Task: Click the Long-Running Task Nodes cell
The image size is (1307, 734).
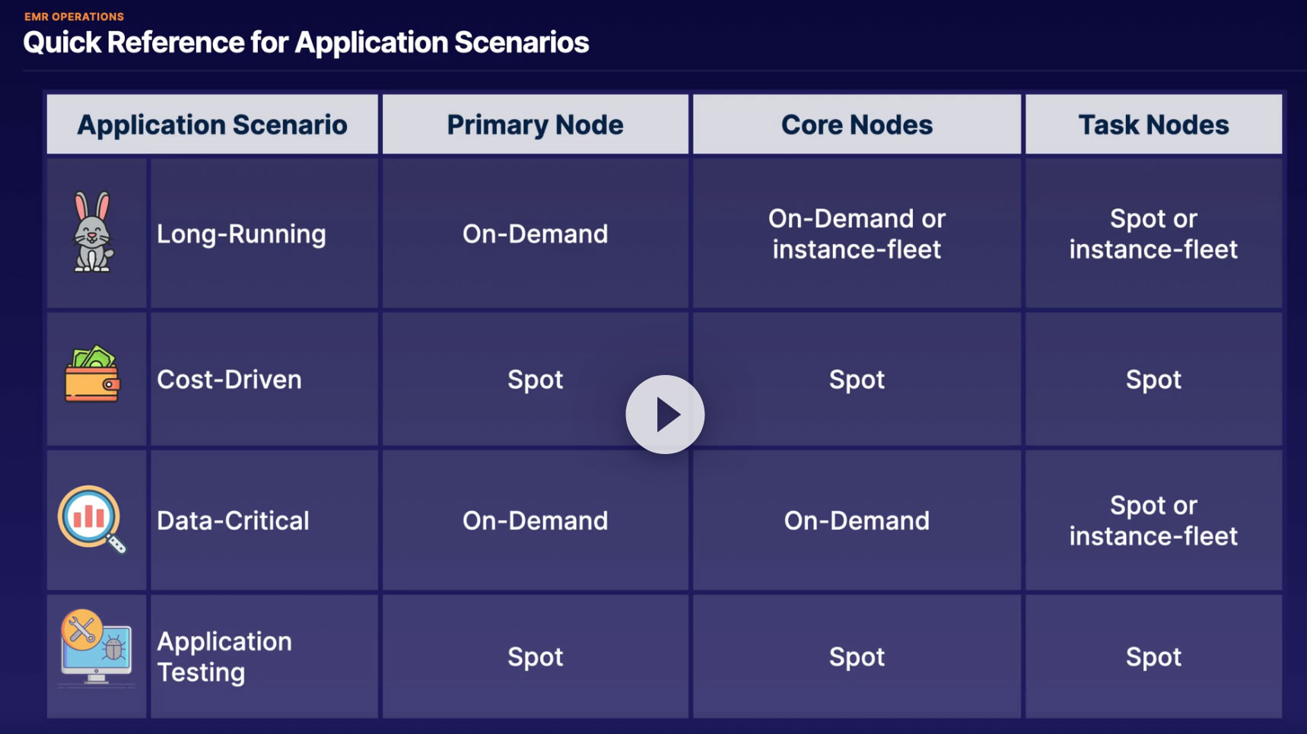Action: pyautogui.click(x=1153, y=234)
